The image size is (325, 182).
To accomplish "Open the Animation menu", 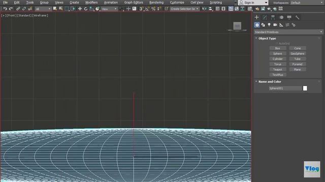I will [x=111, y=3].
